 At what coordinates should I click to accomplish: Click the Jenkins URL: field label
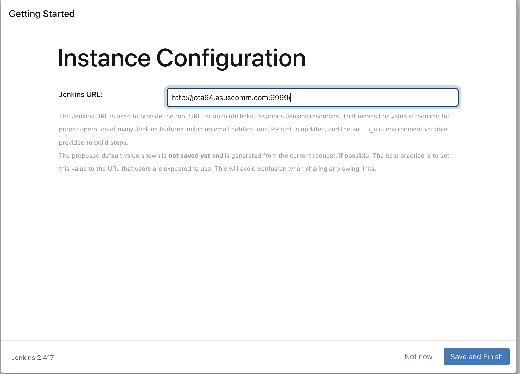(x=81, y=95)
